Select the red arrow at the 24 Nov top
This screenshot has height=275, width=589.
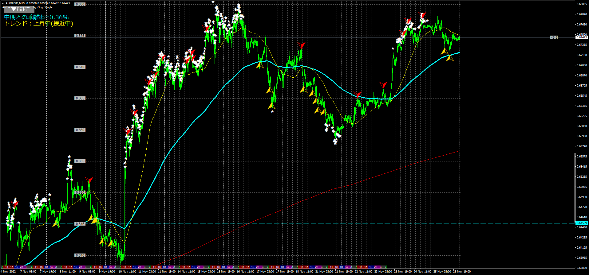(422, 15)
